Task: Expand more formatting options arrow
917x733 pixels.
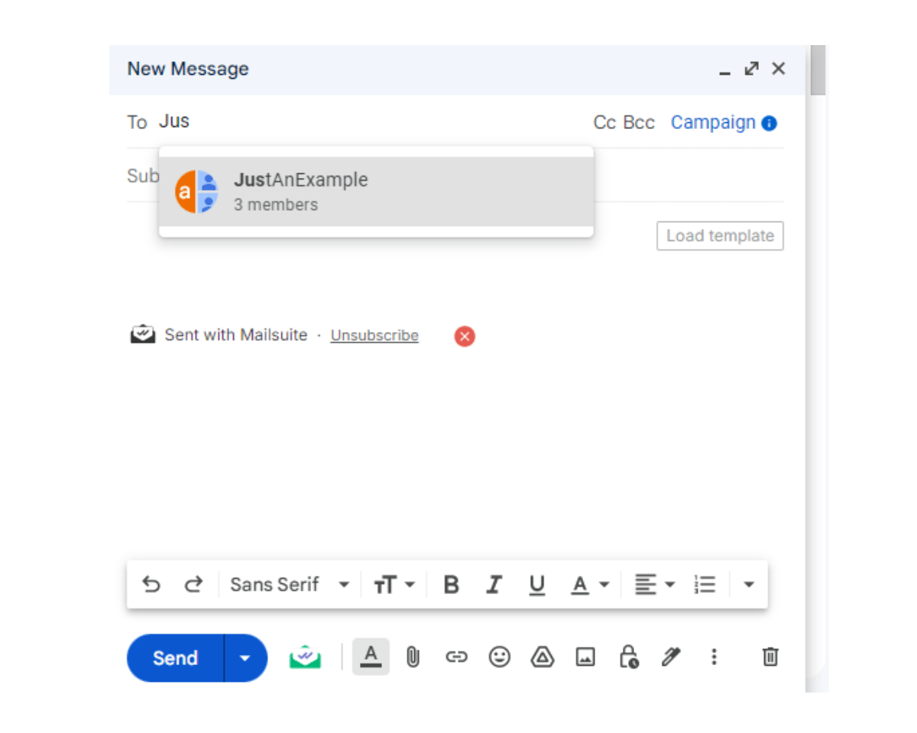Action: point(749,585)
